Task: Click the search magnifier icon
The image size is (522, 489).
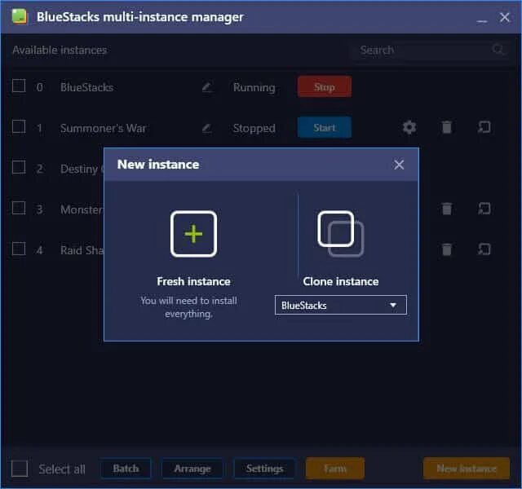Action: click(498, 50)
